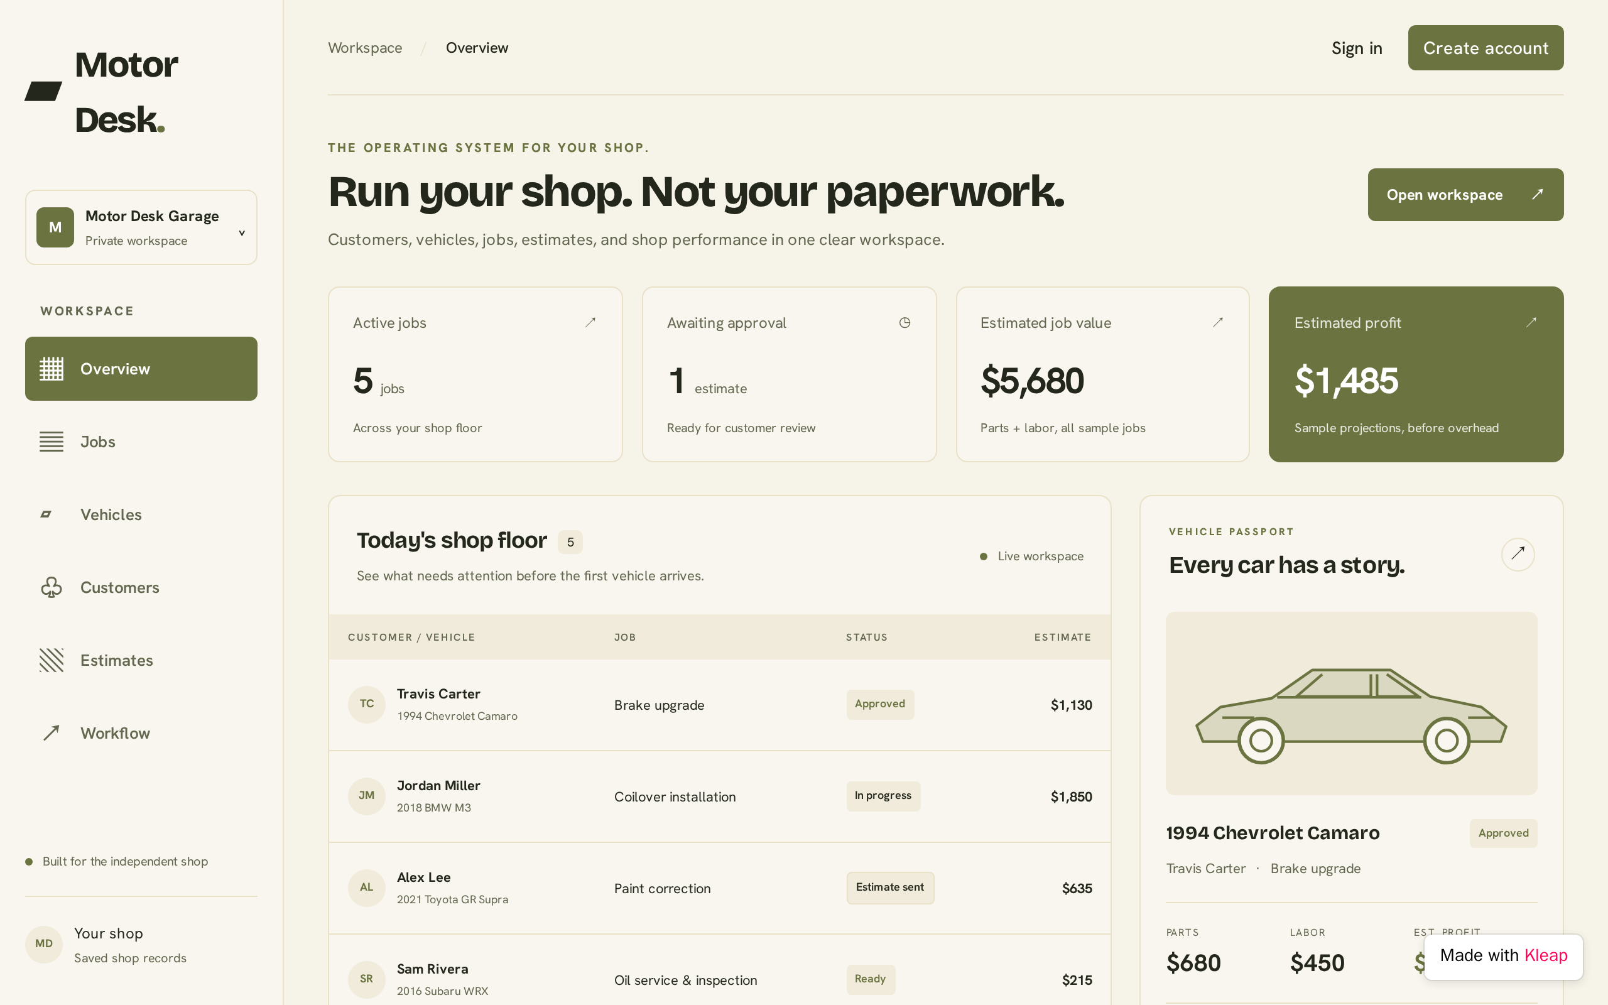Click the Sign in link

pyautogui.click(x=1357, y=48)
